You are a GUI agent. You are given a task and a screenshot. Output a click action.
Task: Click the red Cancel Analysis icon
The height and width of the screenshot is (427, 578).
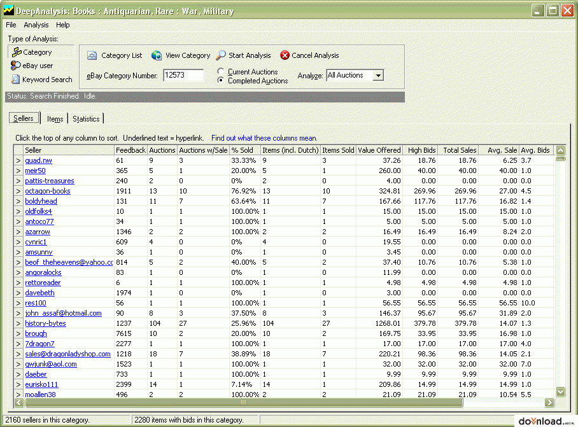tap(285, 55)
